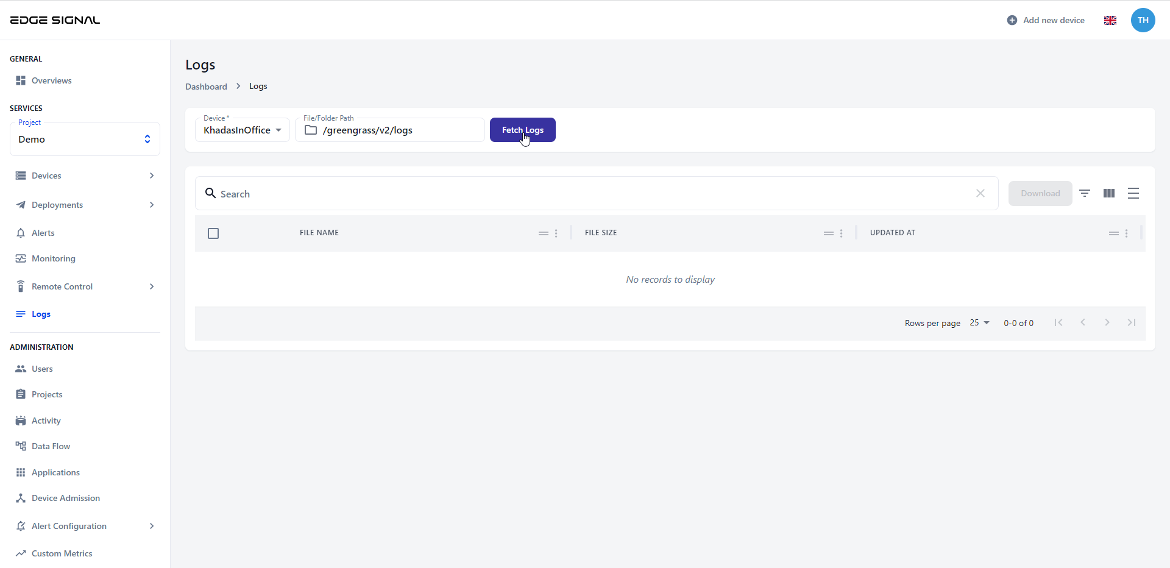Screen dimensions: 1170x568
Task: Click the UK flag language icon
Action: click(1110, 20)
